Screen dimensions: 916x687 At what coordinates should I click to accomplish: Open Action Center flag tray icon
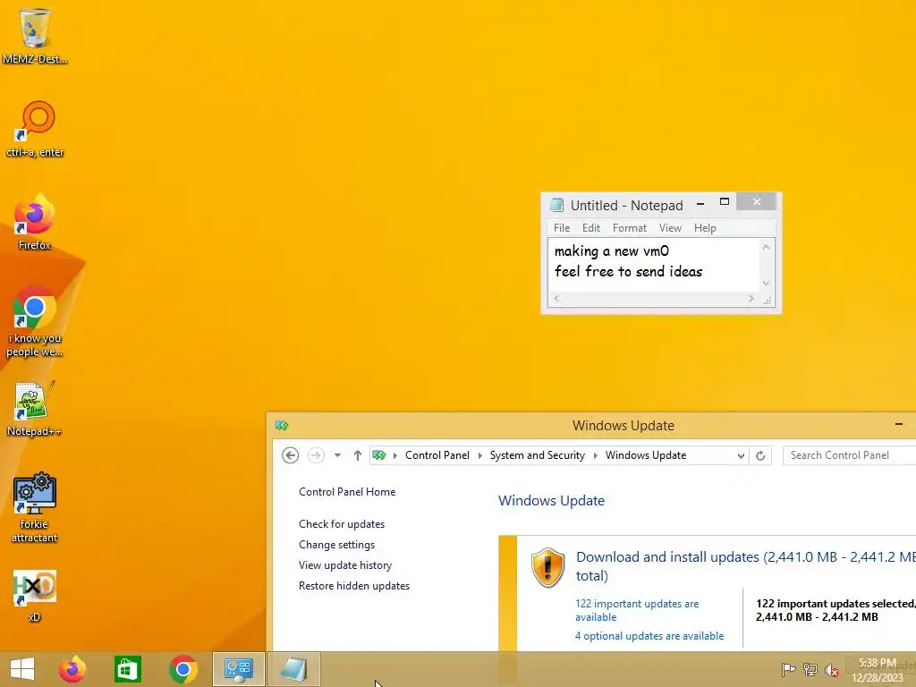point(788,669)
